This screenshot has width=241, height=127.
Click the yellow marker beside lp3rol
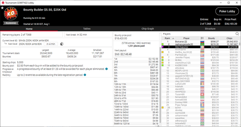click(163, 107)
